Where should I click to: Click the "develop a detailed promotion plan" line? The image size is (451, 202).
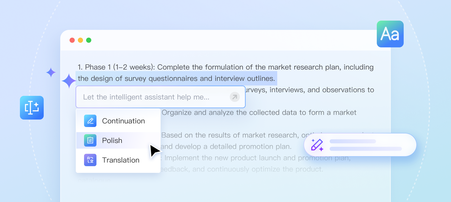point(226,147)
